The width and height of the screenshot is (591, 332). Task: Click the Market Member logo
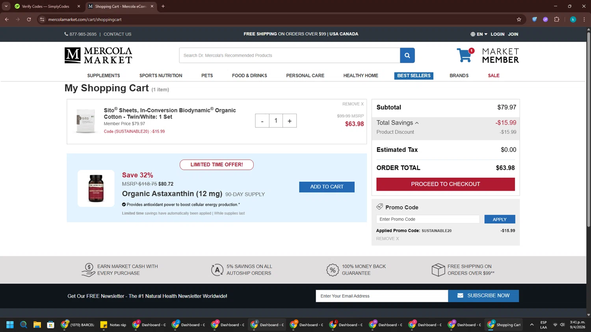[x=500, y=55]
